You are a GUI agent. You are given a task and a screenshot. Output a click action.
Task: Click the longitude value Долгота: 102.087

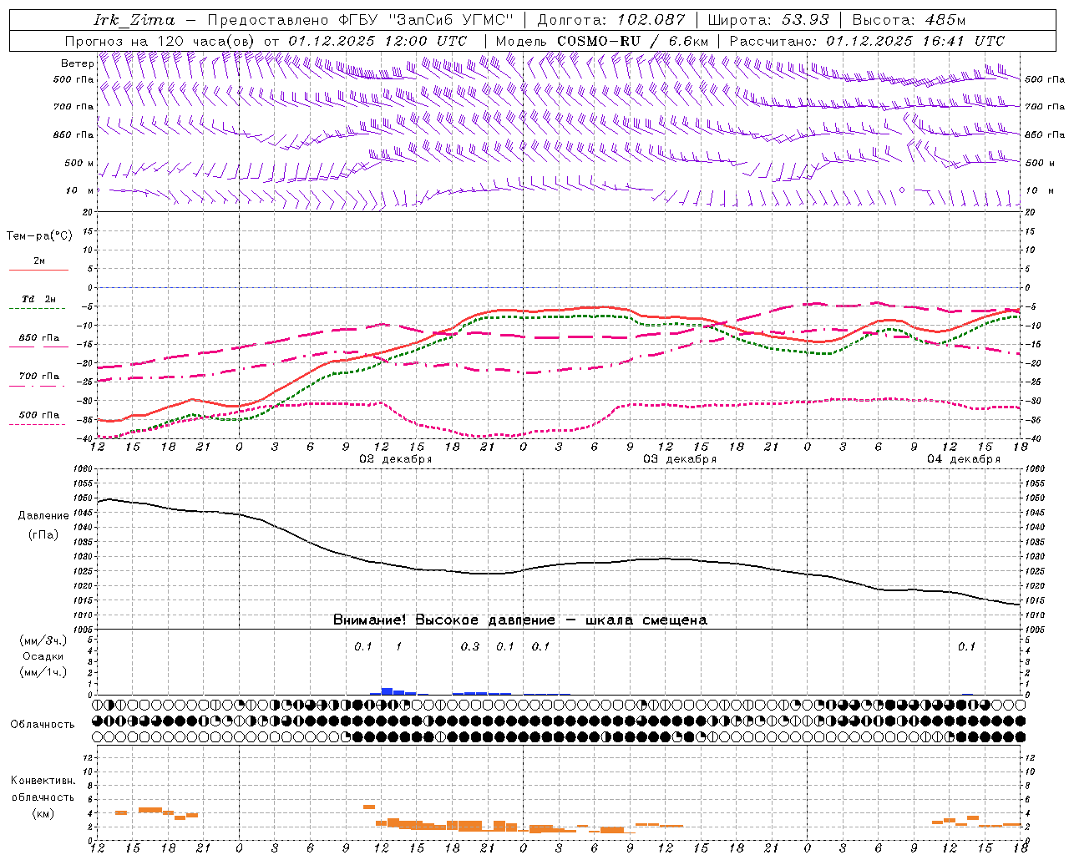[x=610, y=20]
